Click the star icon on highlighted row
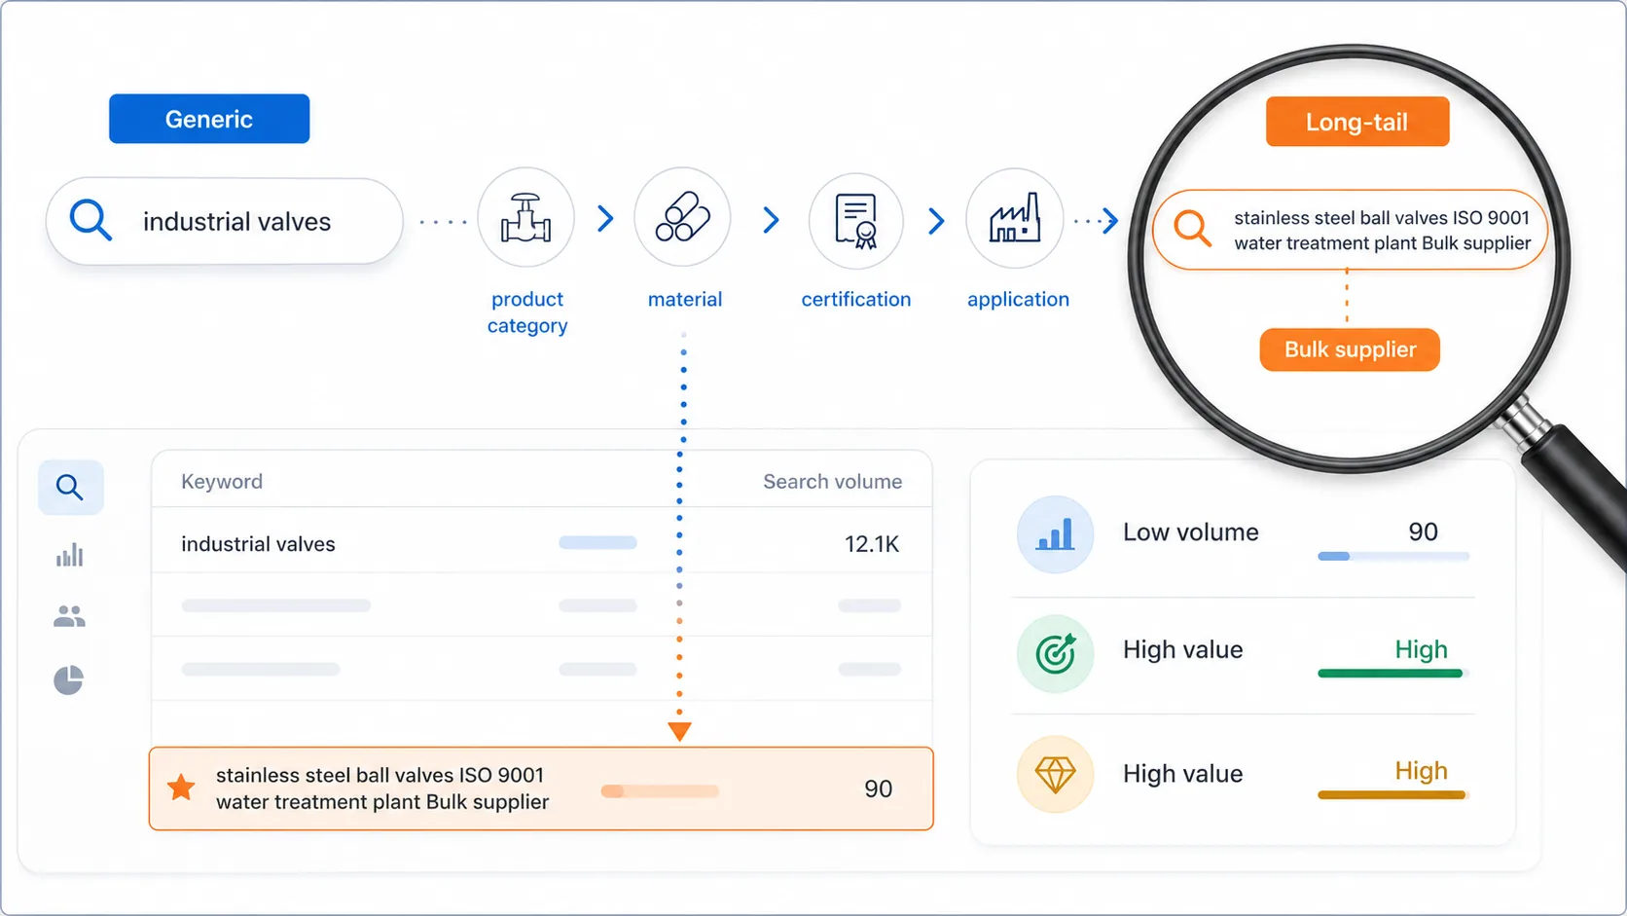The width and height of the screenshot is (1627, 916). click(181, 787)
